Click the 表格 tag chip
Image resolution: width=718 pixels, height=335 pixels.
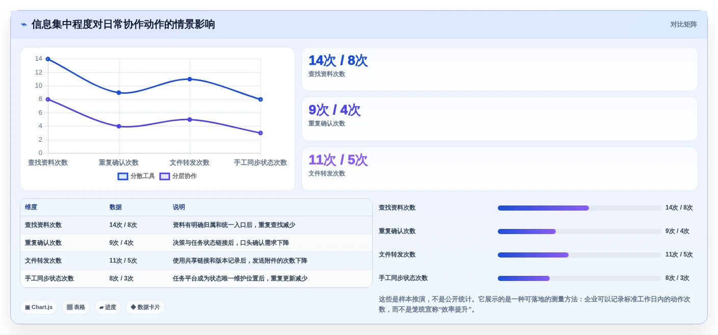pyautogui.click(x=76, y=307)
